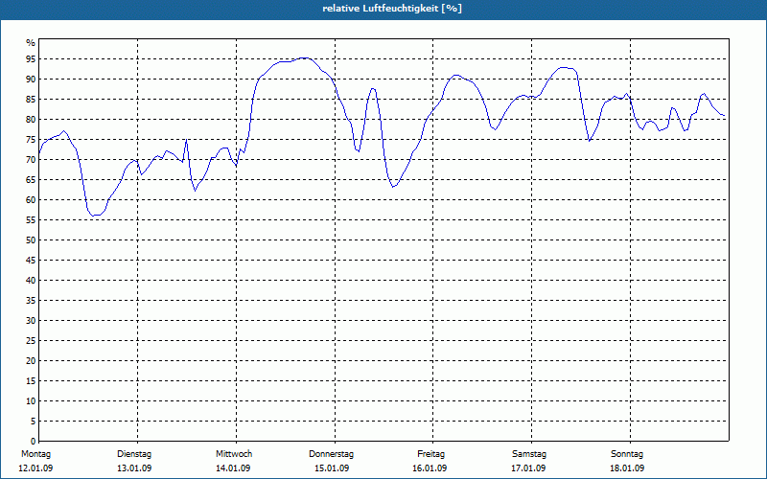Click the y-axis value '75'

[x=31, y=140]
